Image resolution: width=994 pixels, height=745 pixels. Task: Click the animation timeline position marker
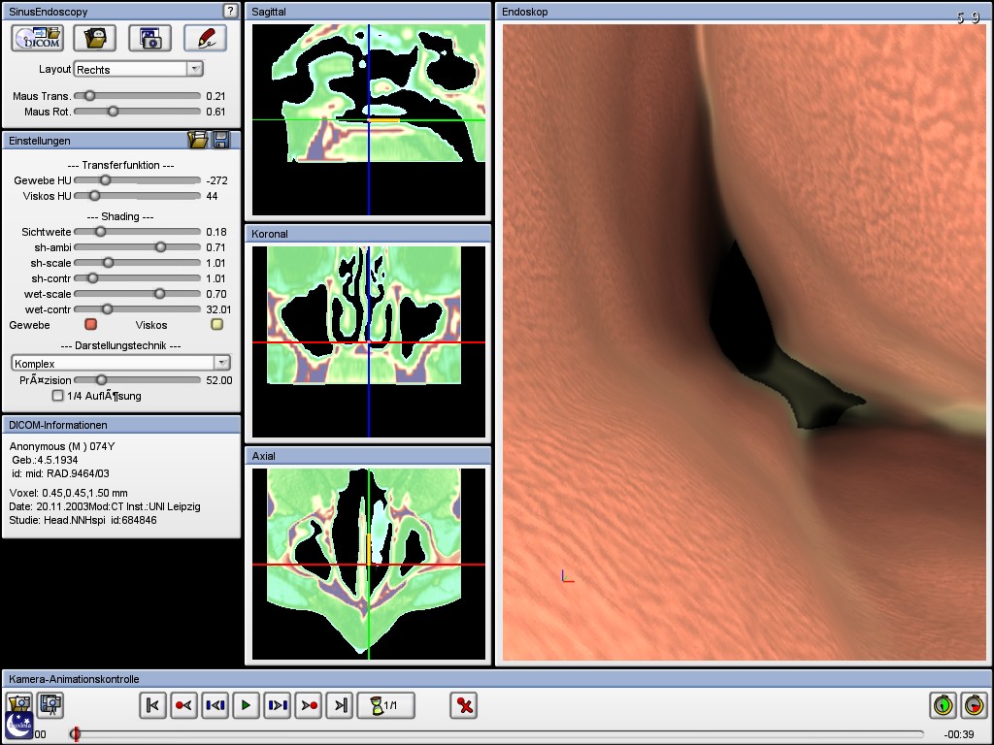pos(75,734)
